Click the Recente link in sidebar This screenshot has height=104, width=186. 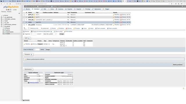(3, 12)
